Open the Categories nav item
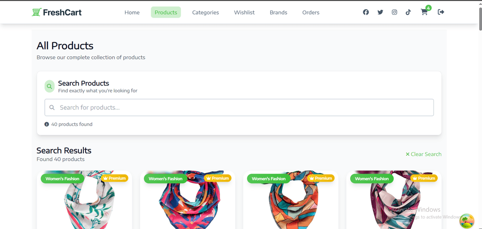482x229 pixels. (x=206, y=12)
